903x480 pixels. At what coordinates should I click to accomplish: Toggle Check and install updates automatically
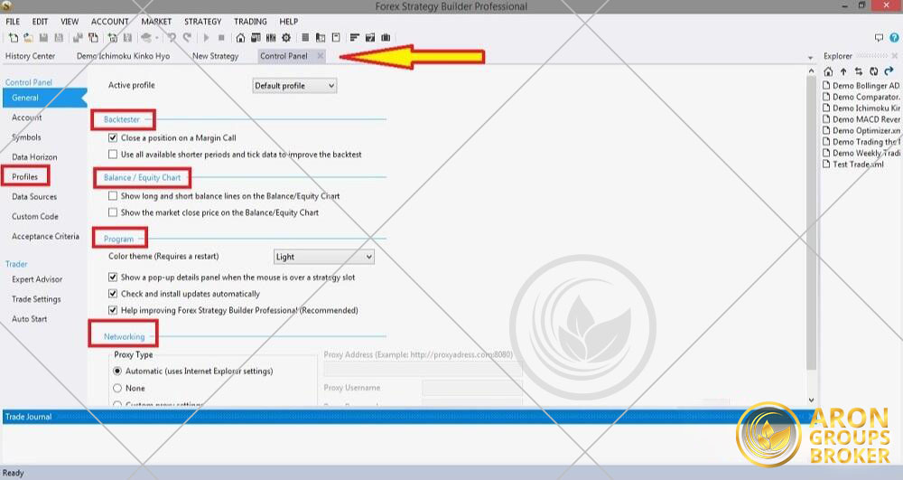pos(113,294)
